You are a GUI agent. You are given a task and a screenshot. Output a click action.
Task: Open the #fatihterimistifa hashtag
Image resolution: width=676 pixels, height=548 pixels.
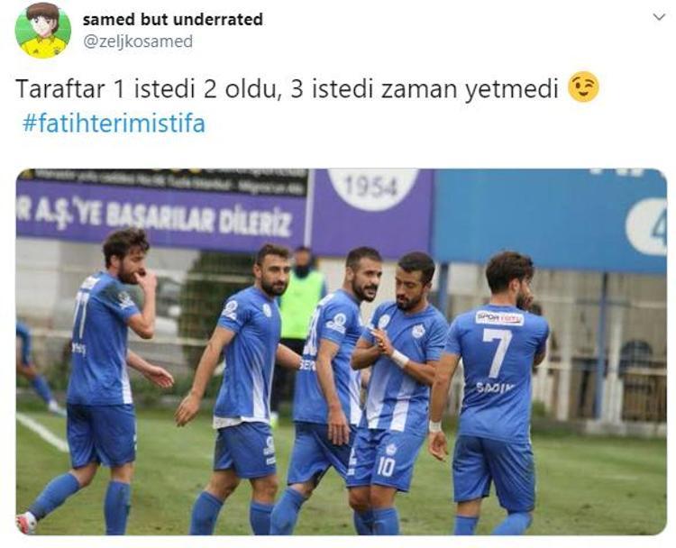coord(114,123)
